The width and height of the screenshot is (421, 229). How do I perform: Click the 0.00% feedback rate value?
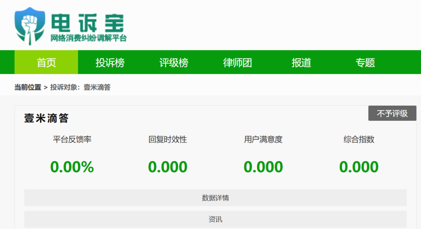click(x=72, y=166)
